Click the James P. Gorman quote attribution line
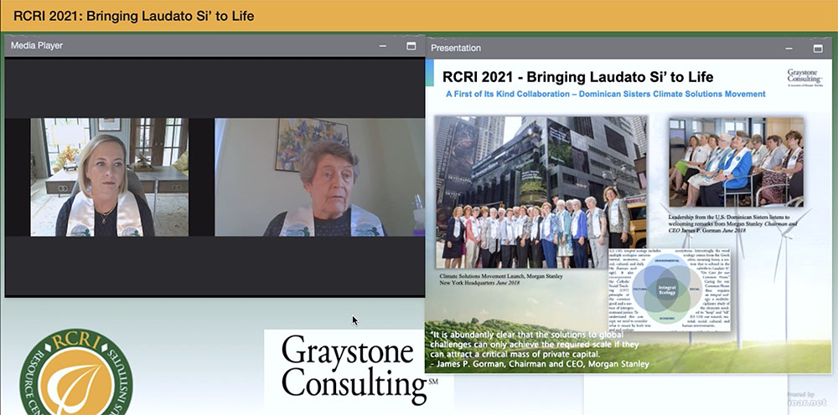 [540, 364]
